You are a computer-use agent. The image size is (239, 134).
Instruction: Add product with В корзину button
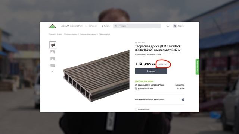[x=151, y=71]
